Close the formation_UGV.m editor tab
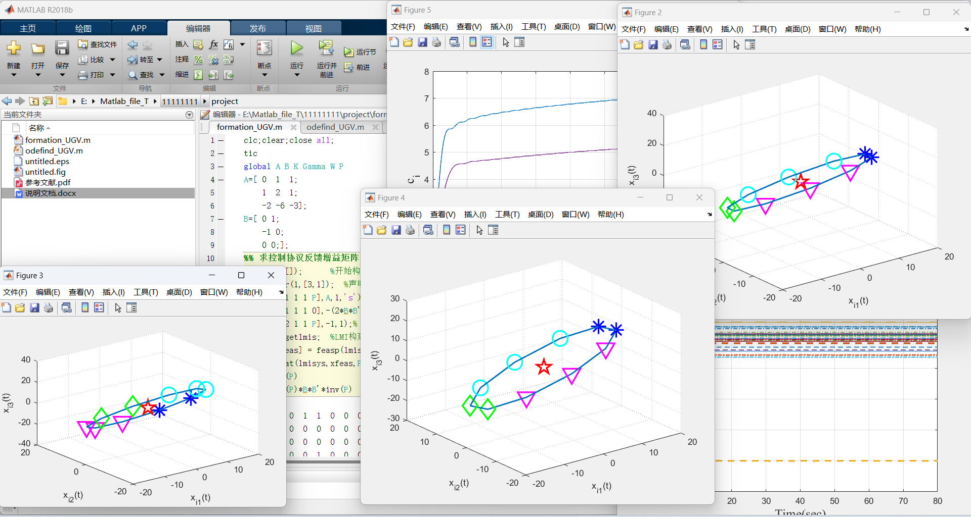This screenshot has width=971, height=517. 293,127
